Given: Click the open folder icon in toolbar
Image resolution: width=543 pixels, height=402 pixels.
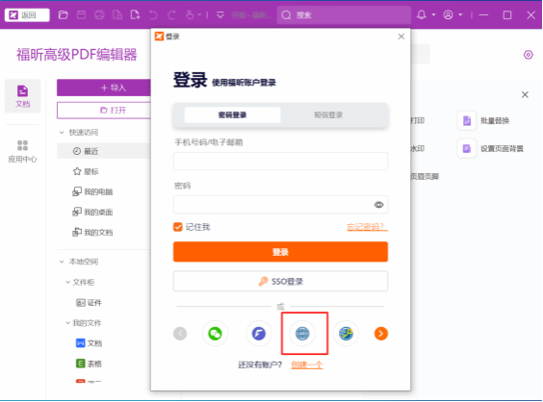Looking at the screenshot, I should [x=63, y=14].
